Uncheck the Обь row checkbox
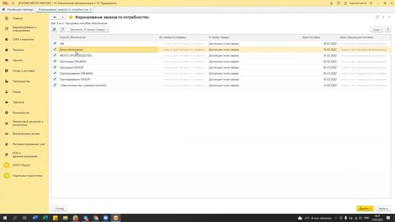This screenshot has height=222, width=395. pos(55,43)
